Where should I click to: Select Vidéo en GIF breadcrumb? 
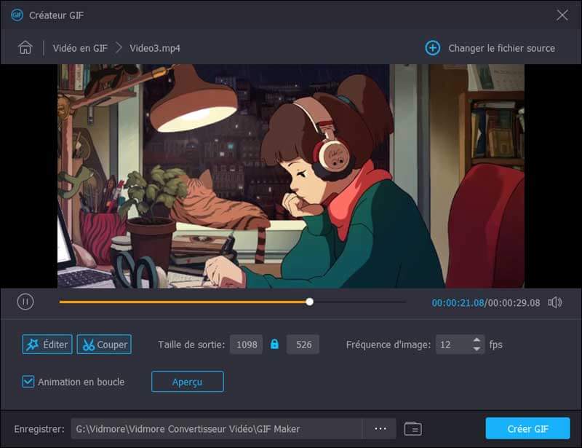click(x=80, y=48)
